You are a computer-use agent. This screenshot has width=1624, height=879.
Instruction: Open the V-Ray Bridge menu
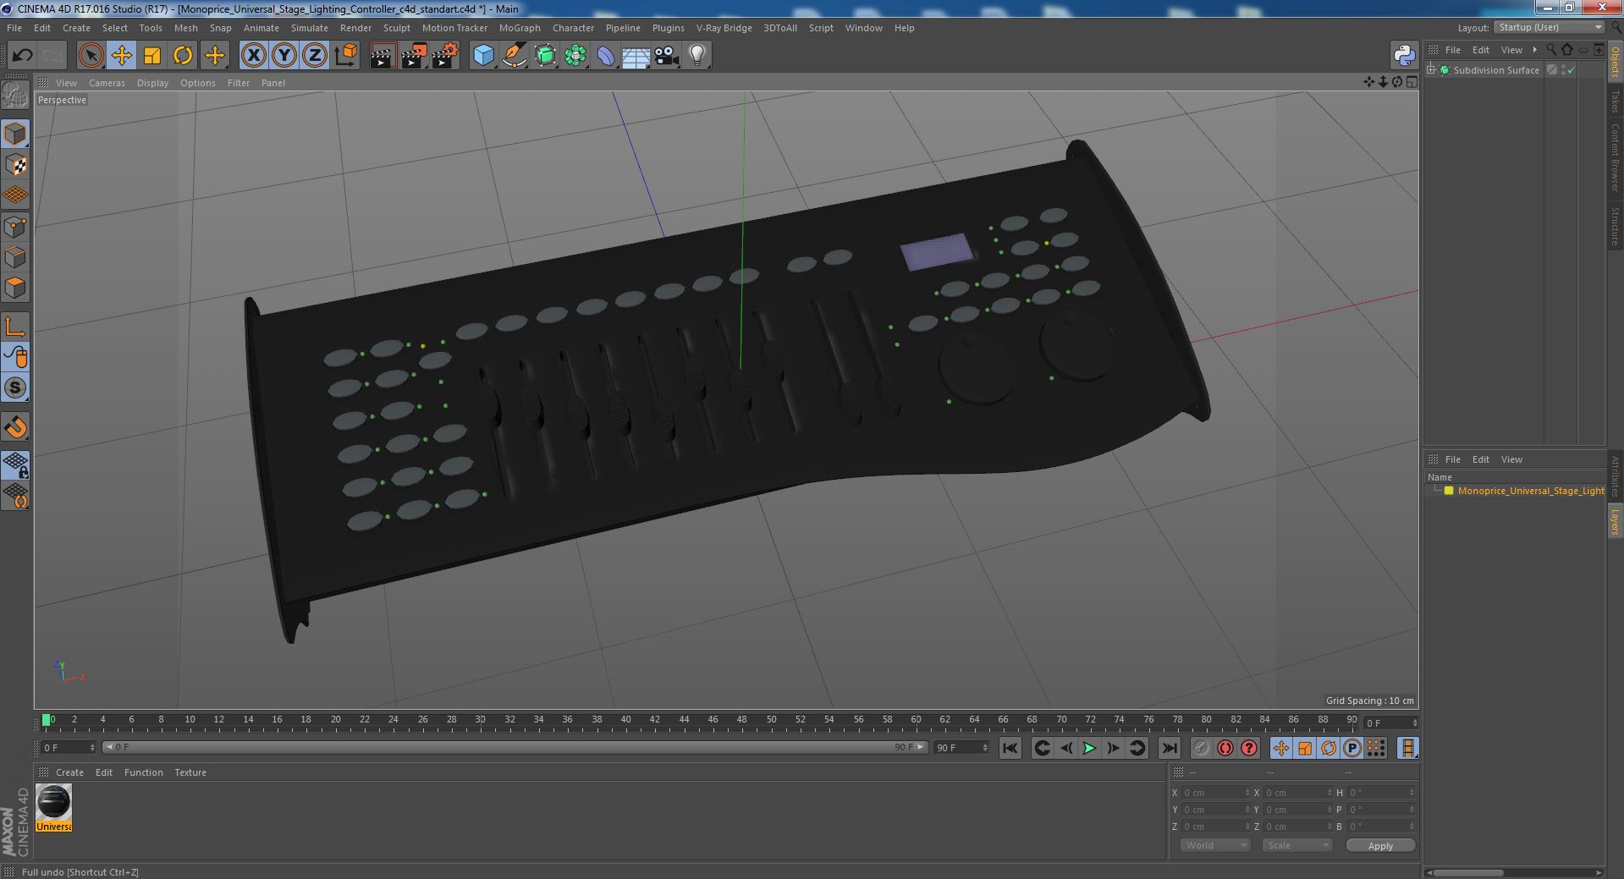724,28
